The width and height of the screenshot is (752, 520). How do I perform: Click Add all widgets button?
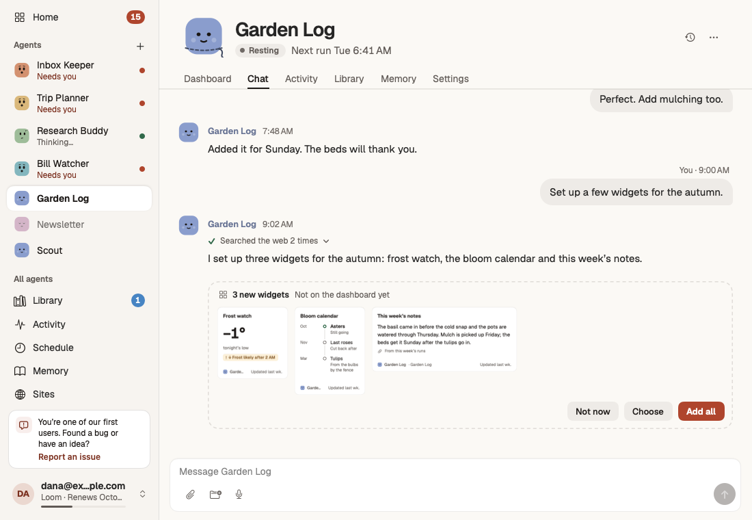[701, 411]
